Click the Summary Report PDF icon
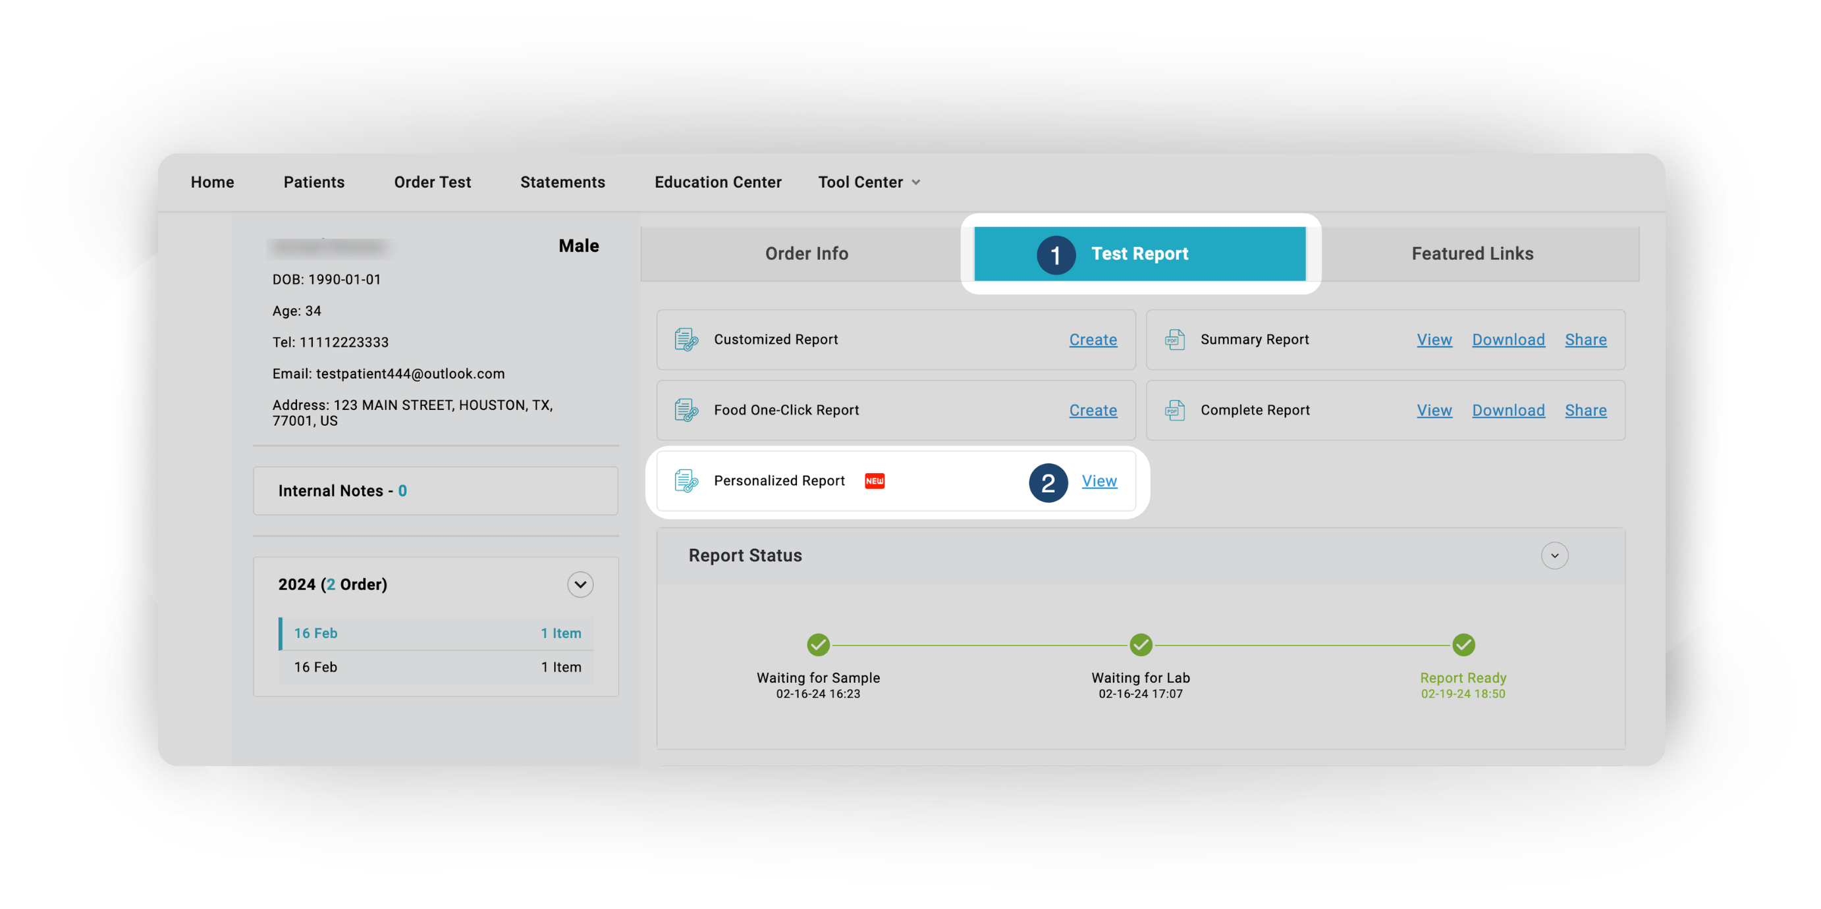This screenshot has height=909, width=1821. [x=1175, y=340]
